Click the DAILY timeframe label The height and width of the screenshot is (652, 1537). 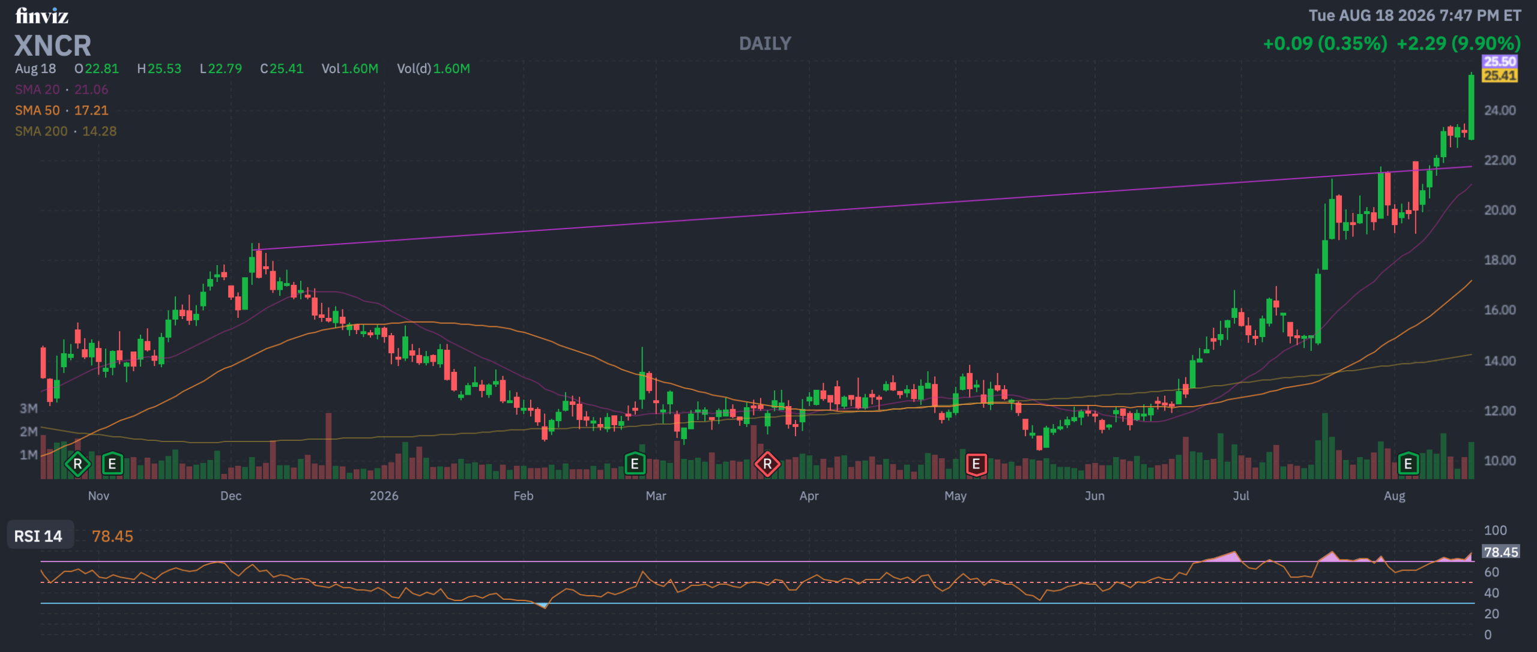(x=765, y=43)
